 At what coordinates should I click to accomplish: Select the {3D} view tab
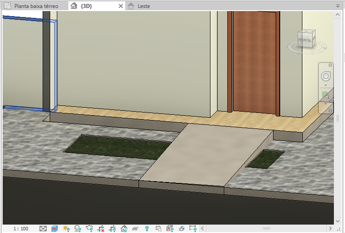[86, 6]
